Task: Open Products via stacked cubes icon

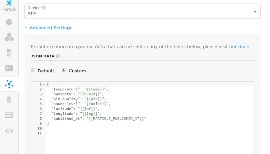Action: [x=9, y=37]
